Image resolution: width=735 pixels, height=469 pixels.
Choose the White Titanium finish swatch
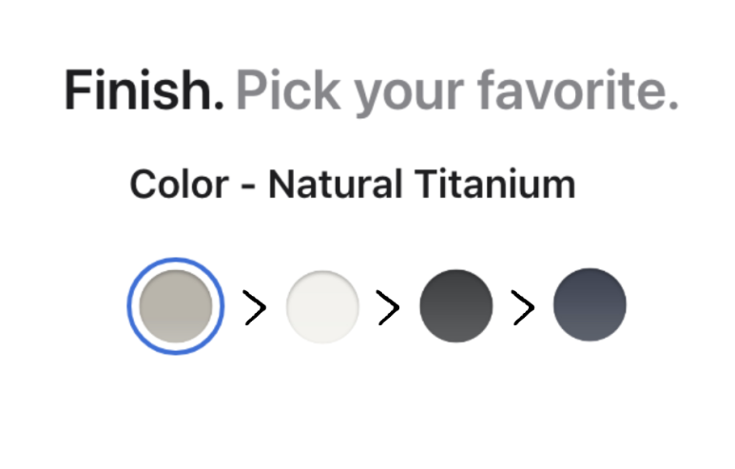click(322, 306)
